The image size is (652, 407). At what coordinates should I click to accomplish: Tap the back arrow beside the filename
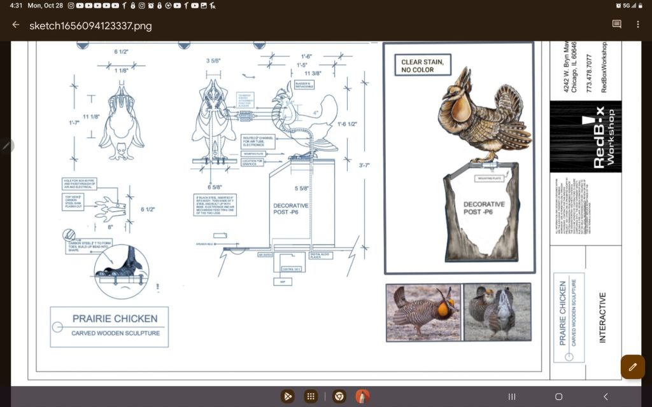(x=16, y=25)
